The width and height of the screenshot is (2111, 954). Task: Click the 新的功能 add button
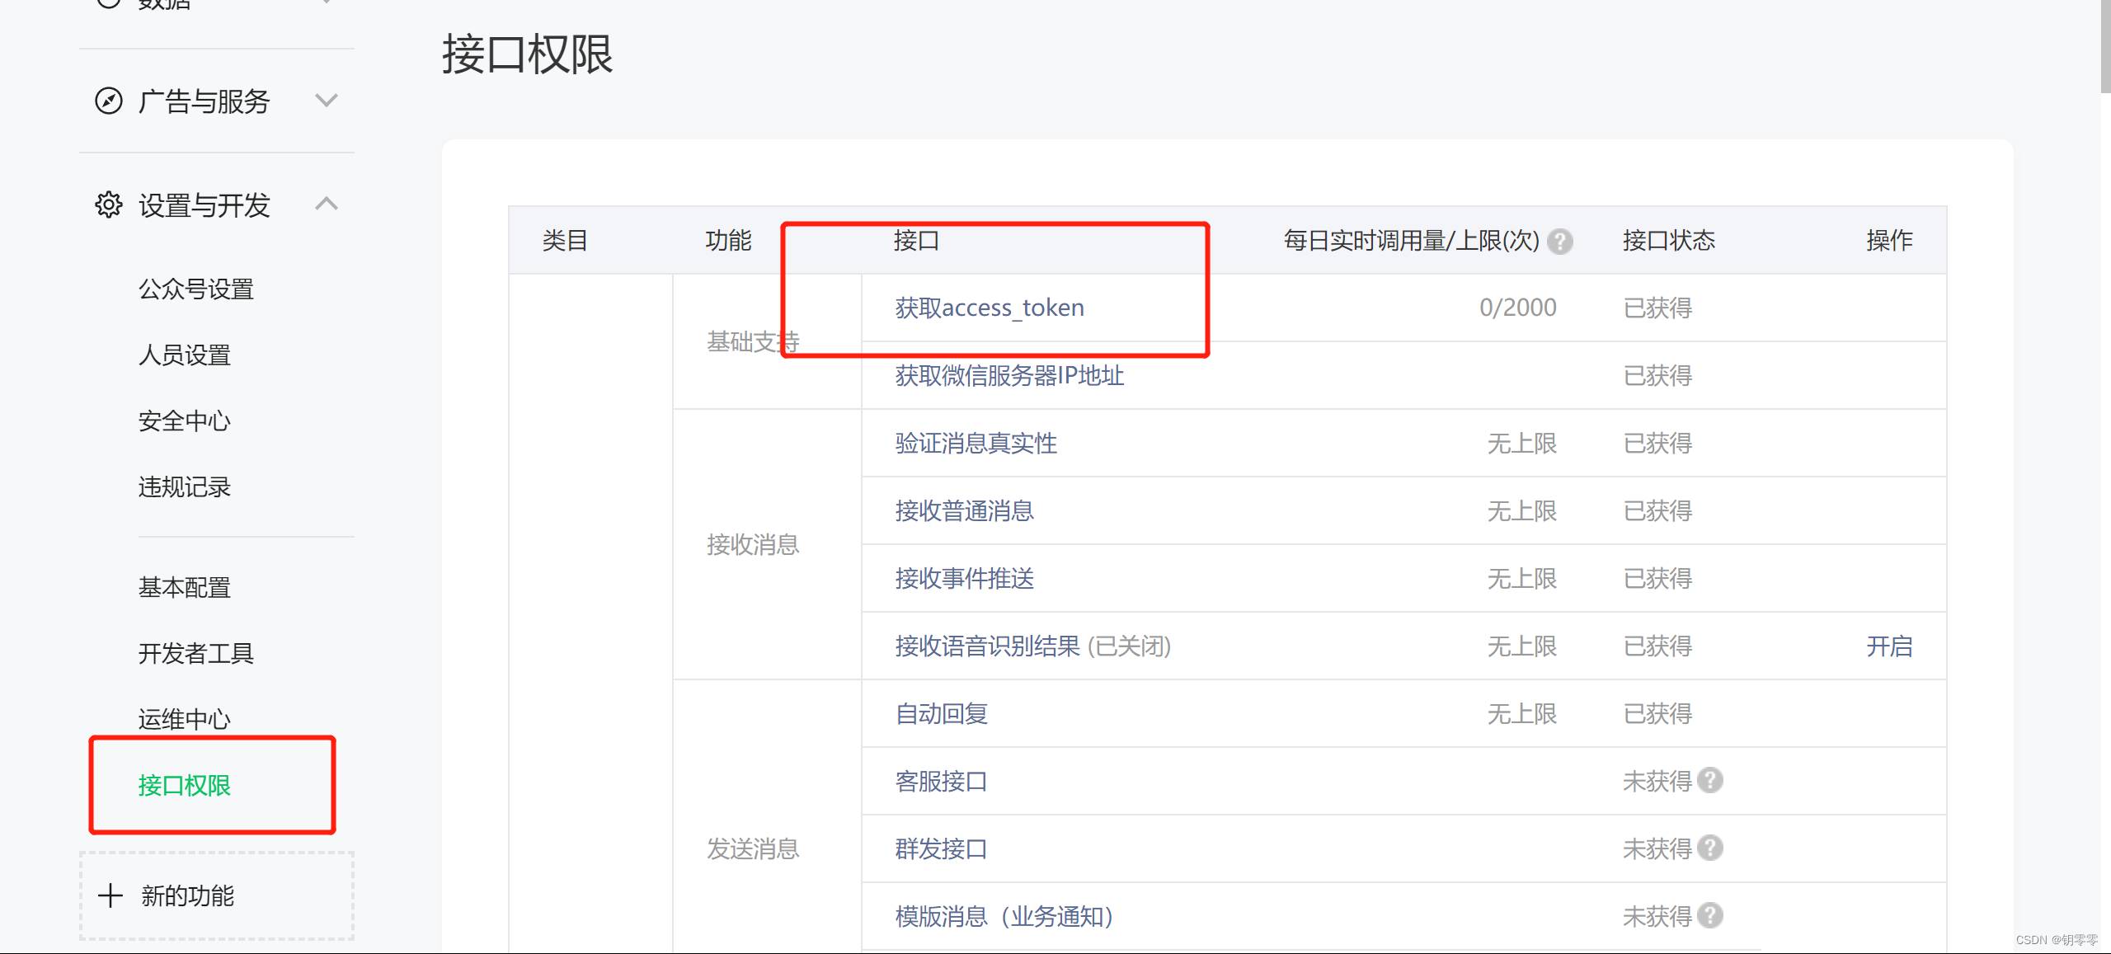[x=217, y=895]
